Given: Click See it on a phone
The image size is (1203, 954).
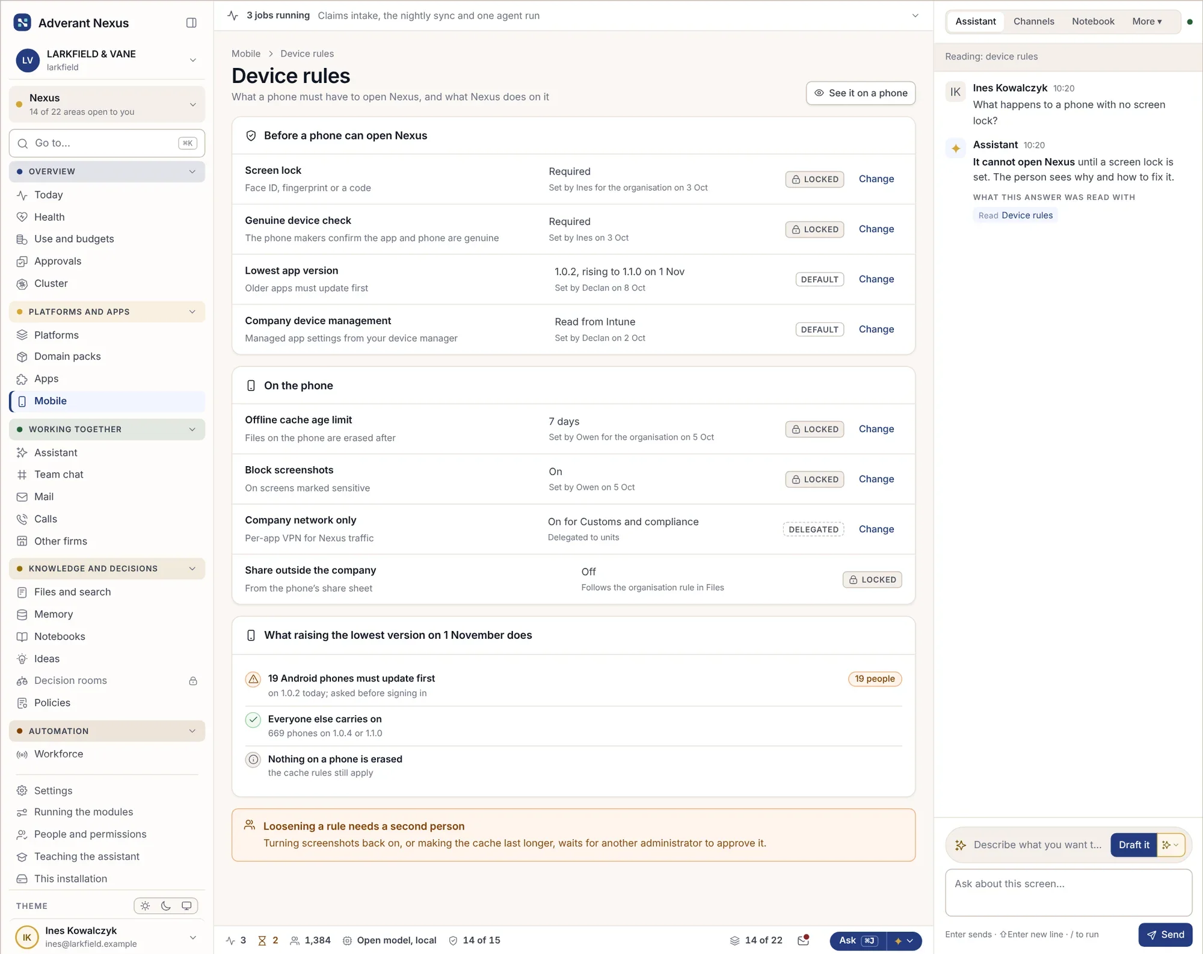Looking at the screenshot, I should click(x=861, y=93).
